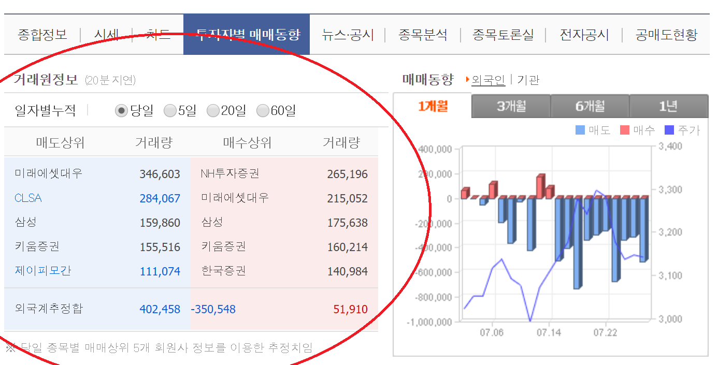Click the 외국계추정합 row label
718x365 pixels.
[x=49, y=309]
